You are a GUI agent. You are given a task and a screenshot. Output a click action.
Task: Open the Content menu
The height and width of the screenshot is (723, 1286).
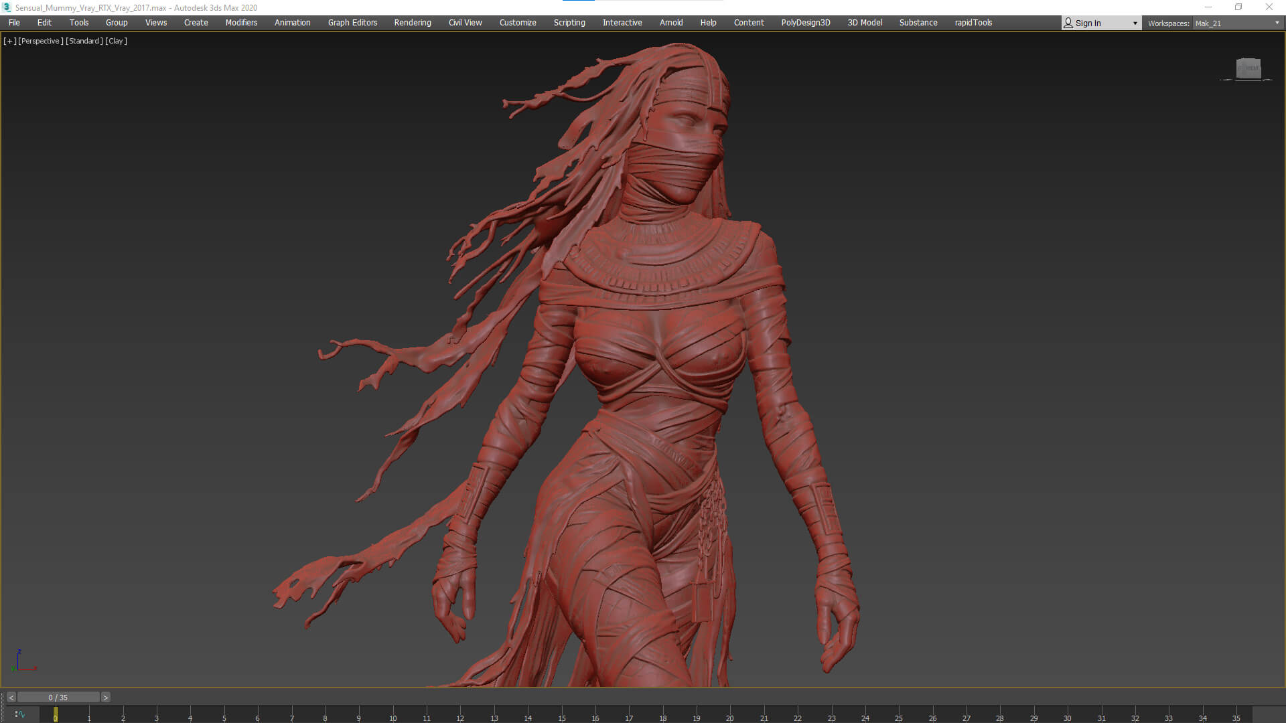point(749,23)
